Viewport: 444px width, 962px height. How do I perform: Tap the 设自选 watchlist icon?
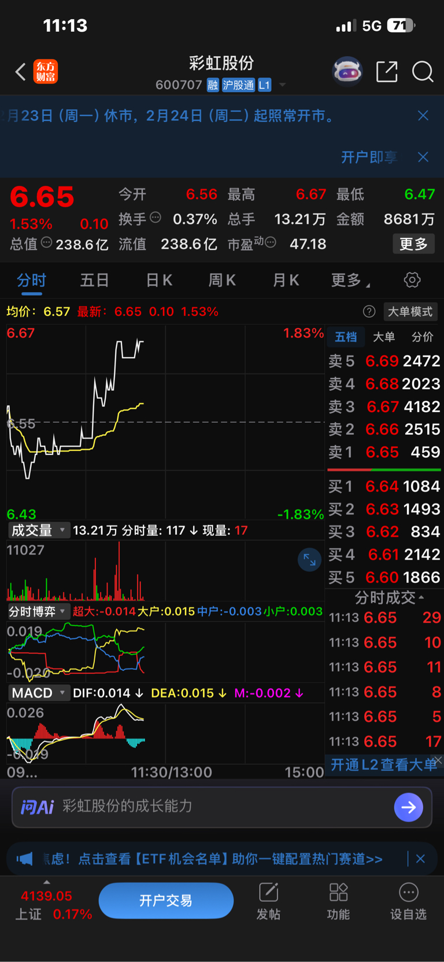point(408,901)
